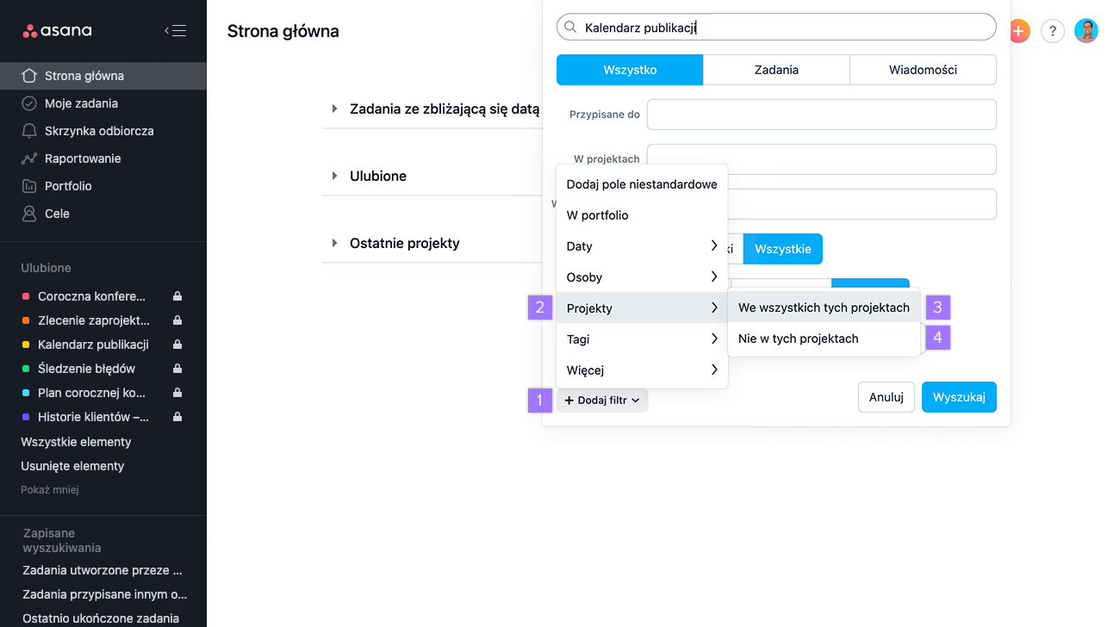This screenshot has width=1120, height=627.
Task: Open Moje zadania checkmark icon
Action: tap(29, 103)
